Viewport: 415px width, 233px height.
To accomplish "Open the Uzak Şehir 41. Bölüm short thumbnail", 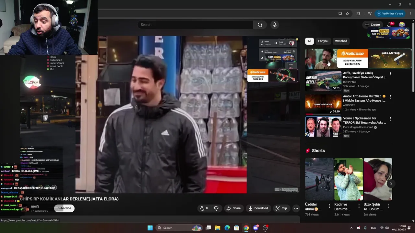I will (378, 179).
